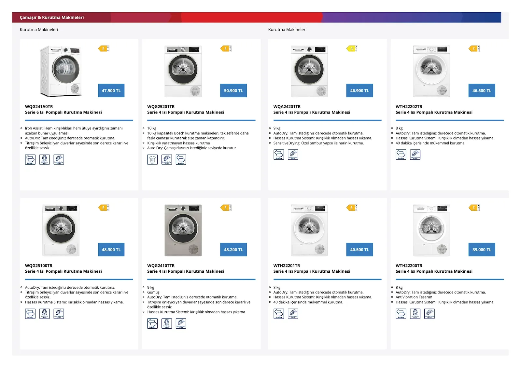
Task: Click the AutoDry icon under WQA24201TR
Action: [279, 155]
